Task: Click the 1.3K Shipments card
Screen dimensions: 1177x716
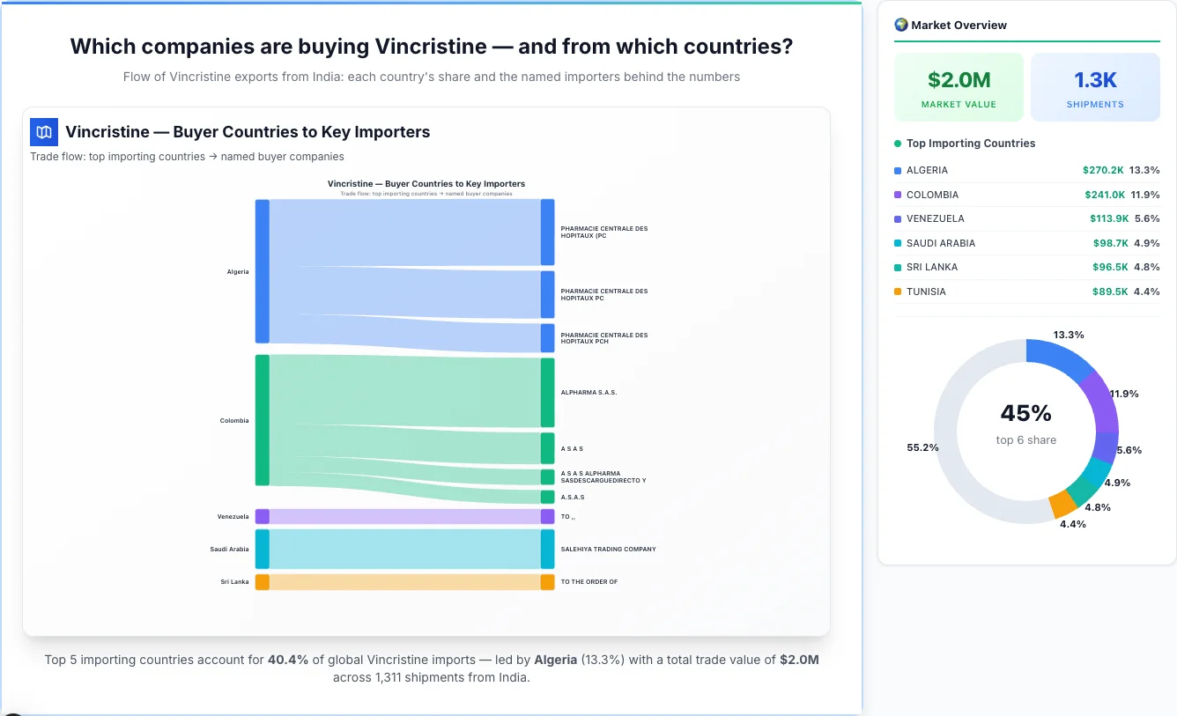Action: 1095,86
